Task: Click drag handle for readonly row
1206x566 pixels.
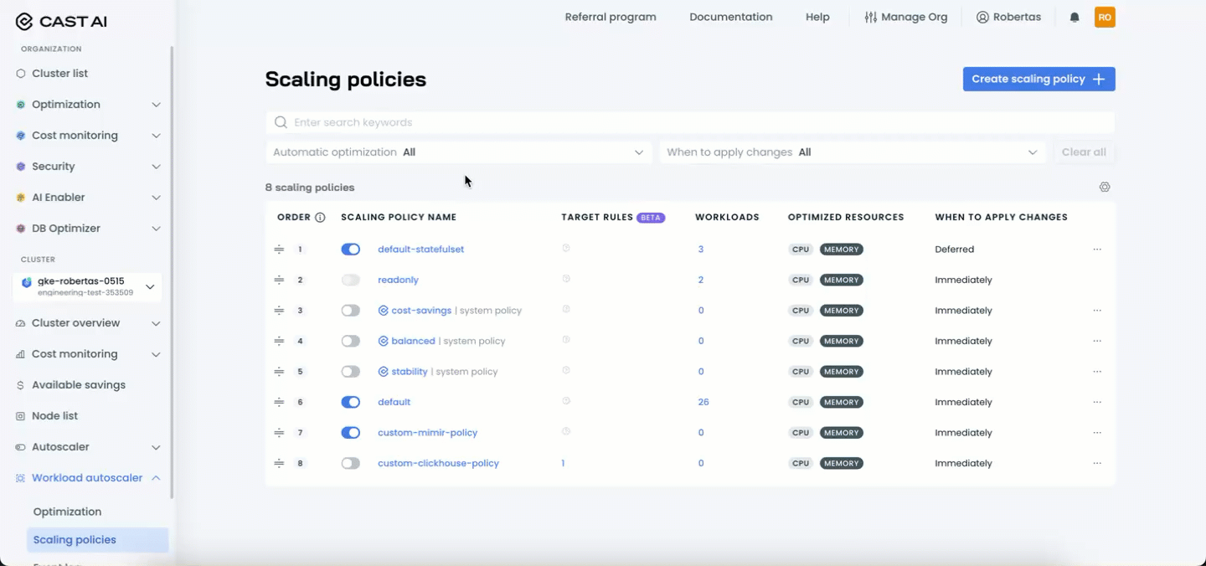Action: coord(279,280)
